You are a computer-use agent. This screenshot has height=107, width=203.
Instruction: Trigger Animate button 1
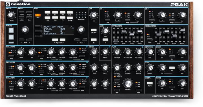tap(11, 30)
